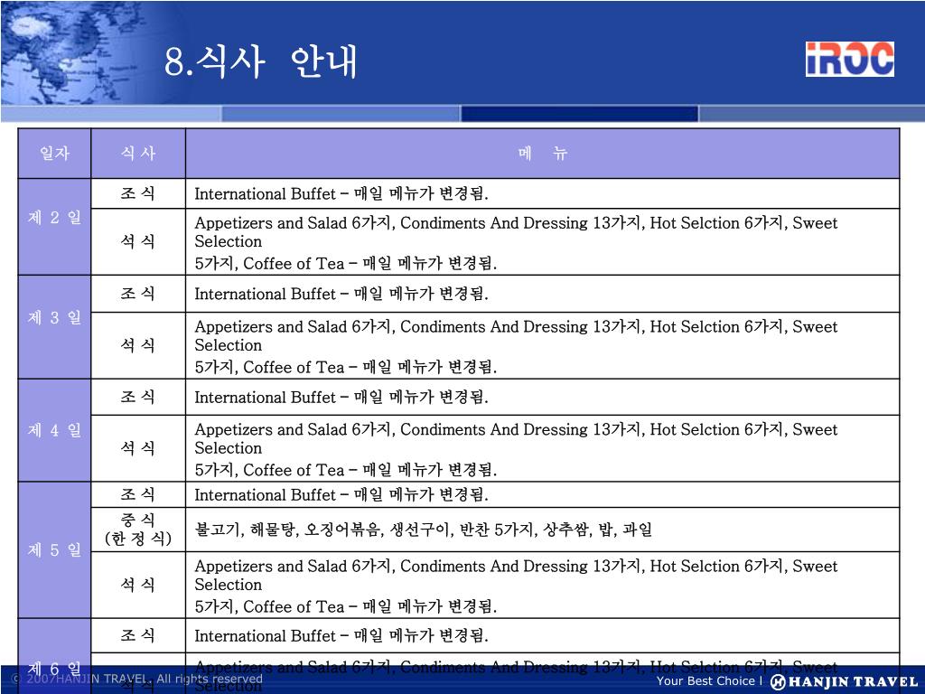925x694 pixels.
Task: Click the '석 식' cell for day 5
Action: (138, 585)
